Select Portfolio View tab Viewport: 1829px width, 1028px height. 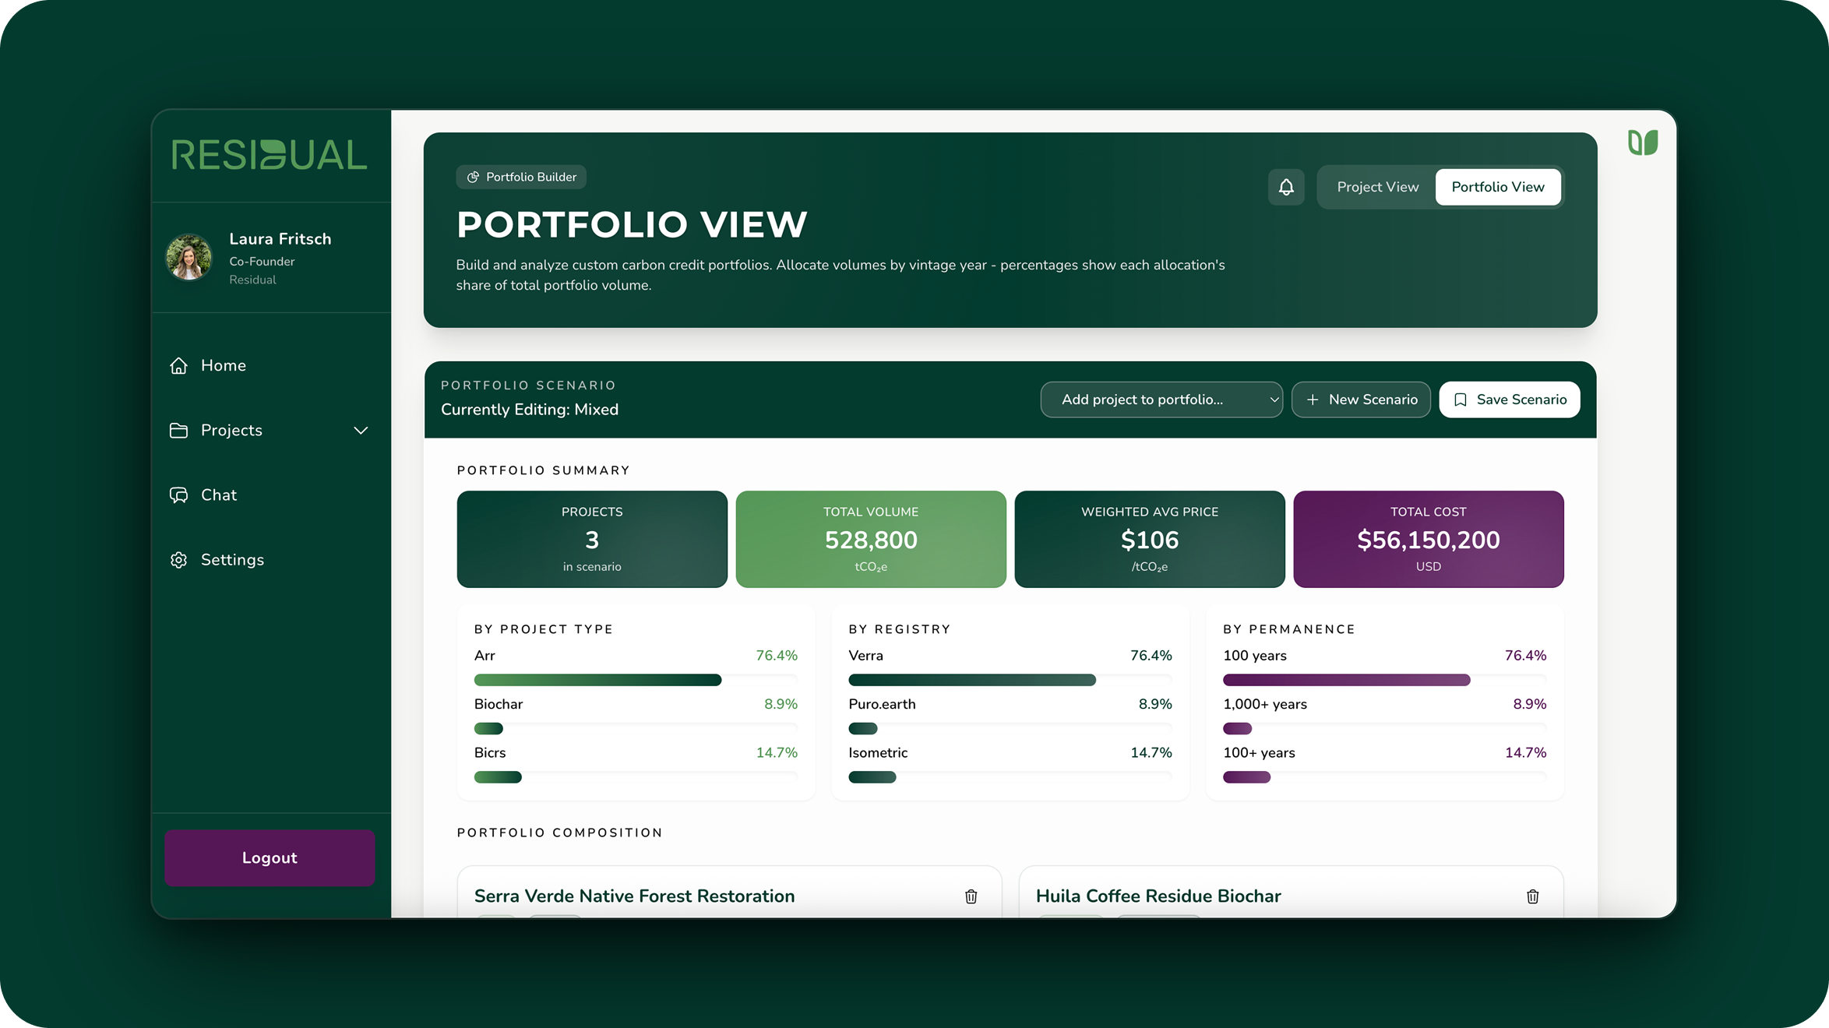(x=1498, y=187)
